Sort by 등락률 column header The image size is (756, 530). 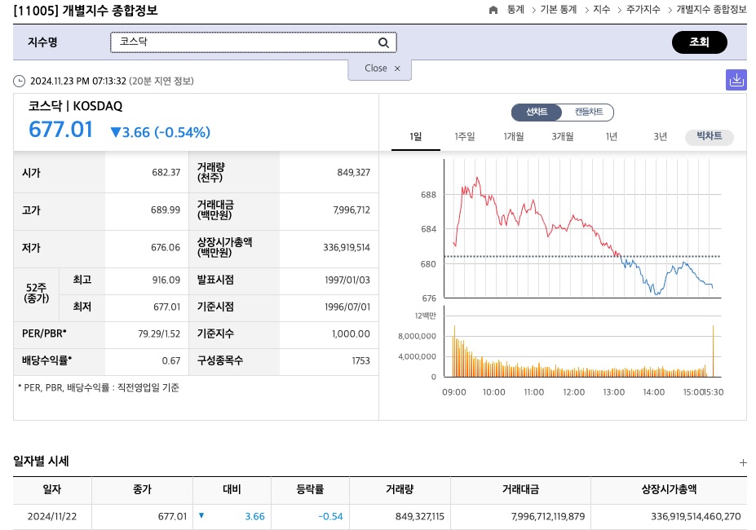tap(310, 489)
